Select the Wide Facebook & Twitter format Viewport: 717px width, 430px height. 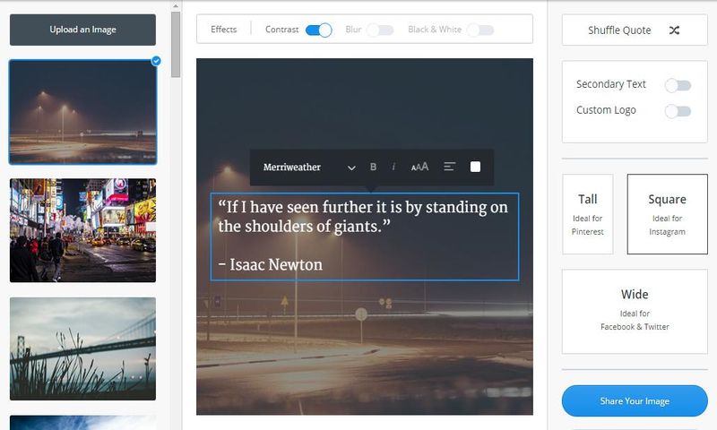click(x=635, y=311)
